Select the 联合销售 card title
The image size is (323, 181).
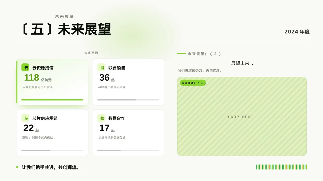(117, 68)
